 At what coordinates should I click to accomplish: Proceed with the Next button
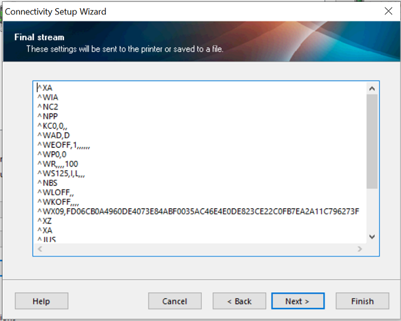tap(298, 301)
